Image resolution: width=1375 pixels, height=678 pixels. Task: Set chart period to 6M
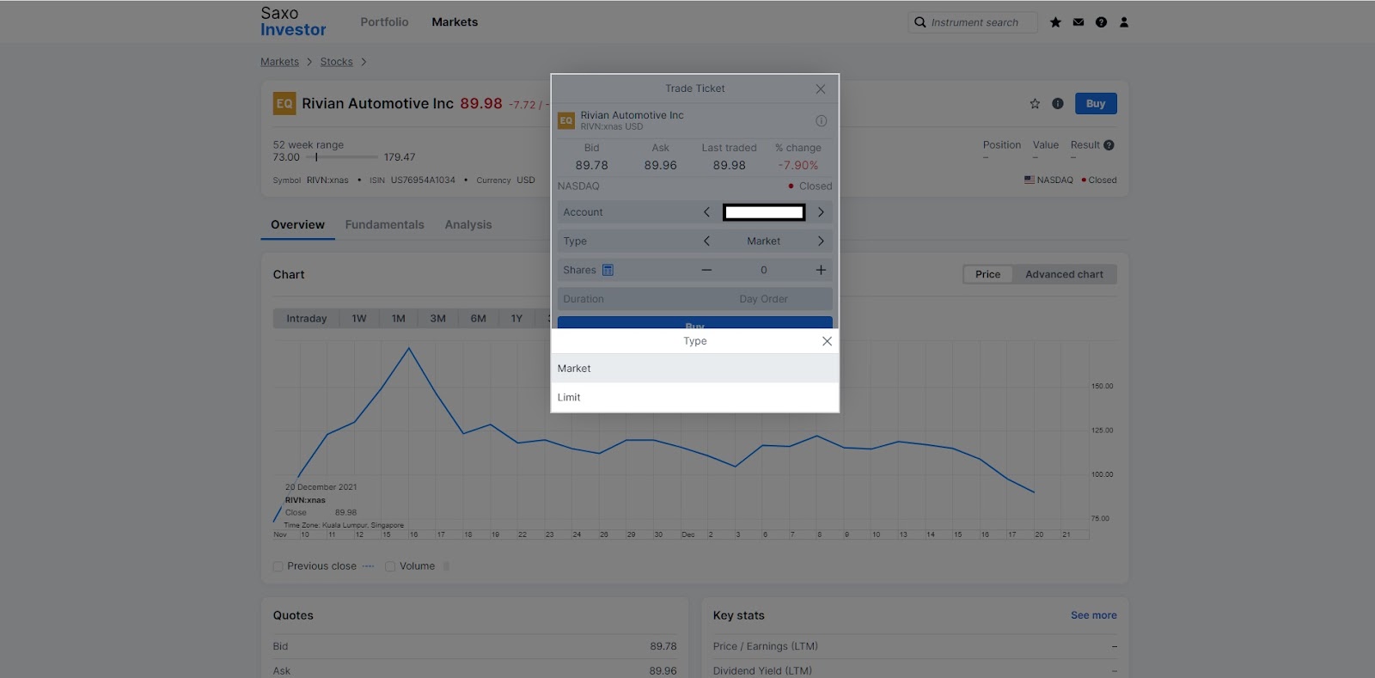click(x=479, y=319)
